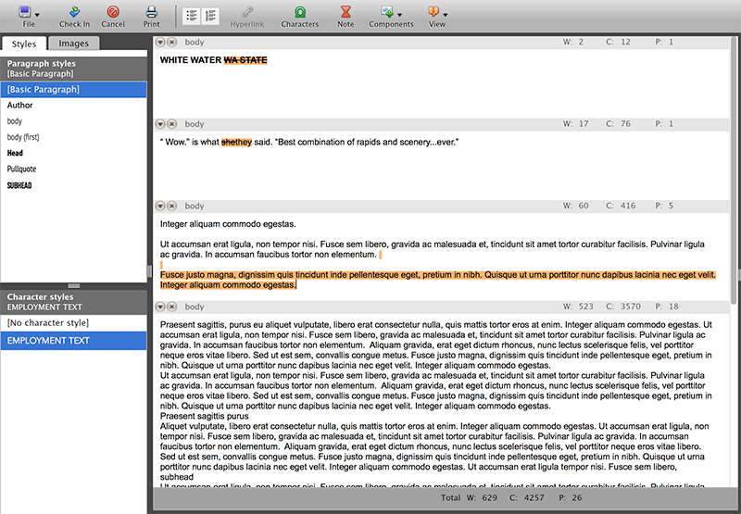This screenshot has height=514, width=741.
Task: Select the [No character style] option
Action: point(74,321)
